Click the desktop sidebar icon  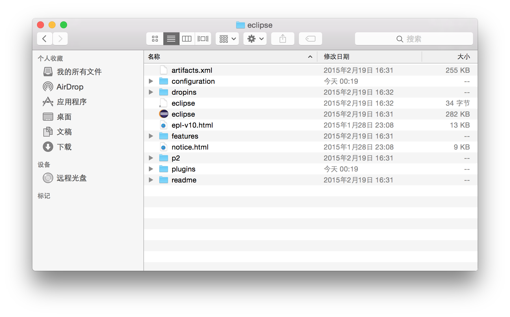[x=48, y=117]
